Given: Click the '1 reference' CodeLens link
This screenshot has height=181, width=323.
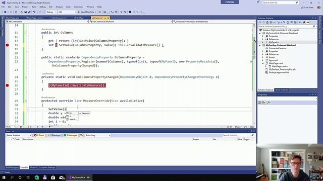Looking at the screenshot, I should pos(47,73).
